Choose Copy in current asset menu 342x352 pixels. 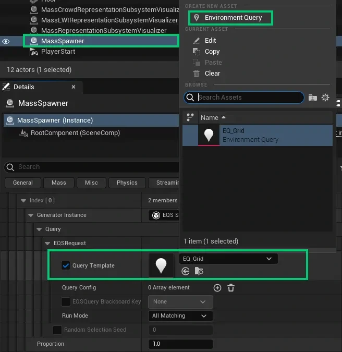212,52
